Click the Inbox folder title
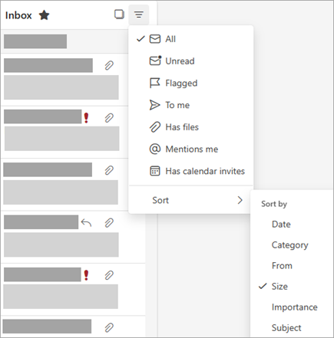The image size is (334, 338). pos(18,15)
